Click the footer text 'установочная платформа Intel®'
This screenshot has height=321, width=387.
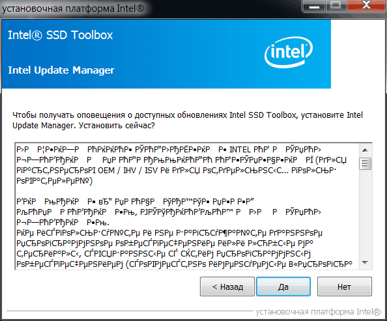click(x=318, y=312)
